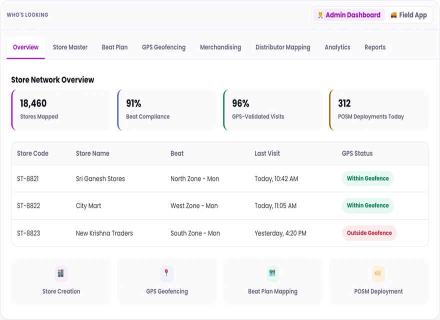Click the North Zone - Mon beat
This screenshot has height=320, width=440.
[194, 179]
